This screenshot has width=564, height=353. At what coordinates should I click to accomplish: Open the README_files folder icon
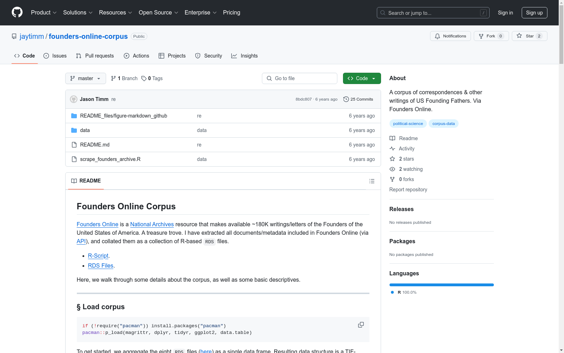pos(74,116)
